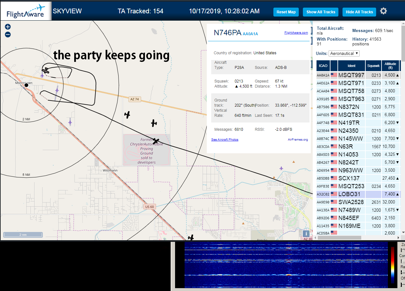This screenshot has width=405, height=291.
Task: Select the white aircraft icon near Morristown
Action: coord(46,71)
